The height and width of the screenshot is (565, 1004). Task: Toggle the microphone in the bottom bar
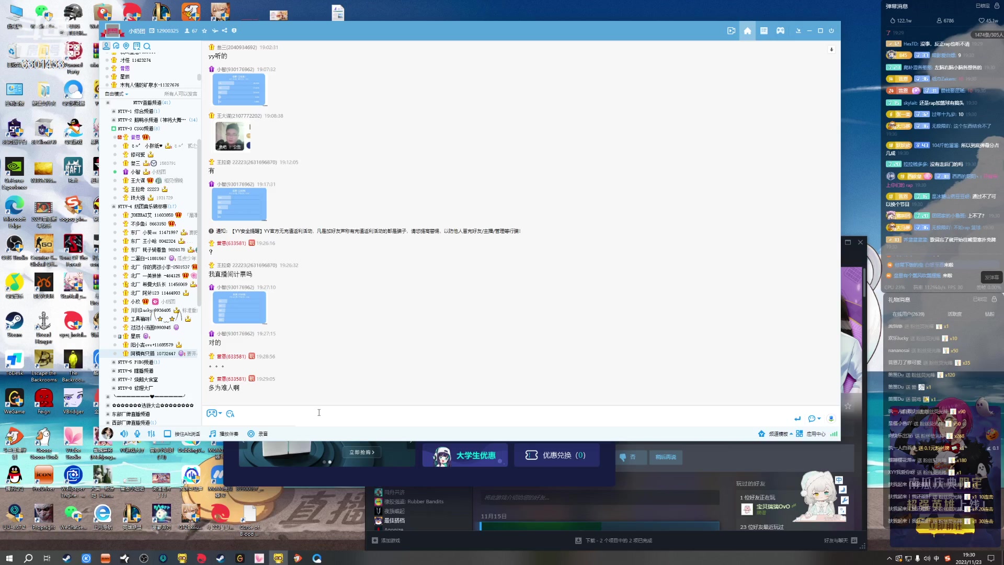click(138, 434)
